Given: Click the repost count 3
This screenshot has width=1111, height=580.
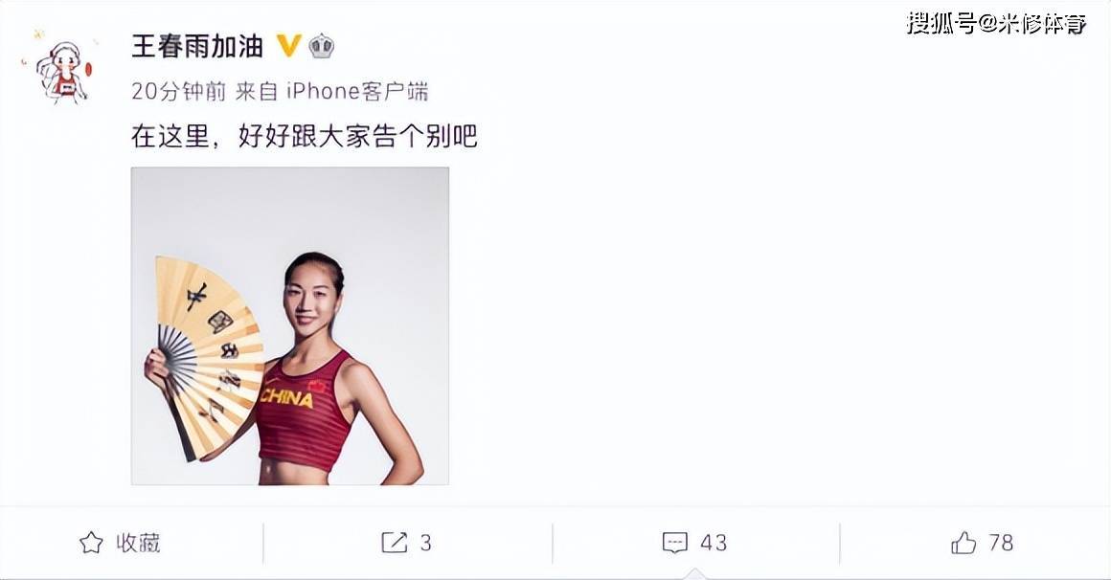Looking at the screenshot, I should click(425, 543).
